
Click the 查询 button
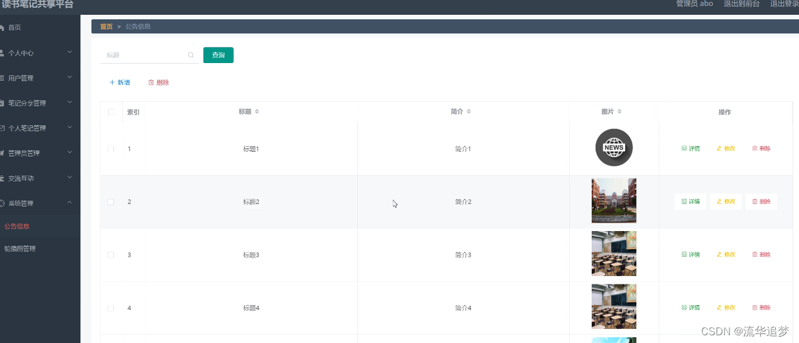(x=218, y=55)
